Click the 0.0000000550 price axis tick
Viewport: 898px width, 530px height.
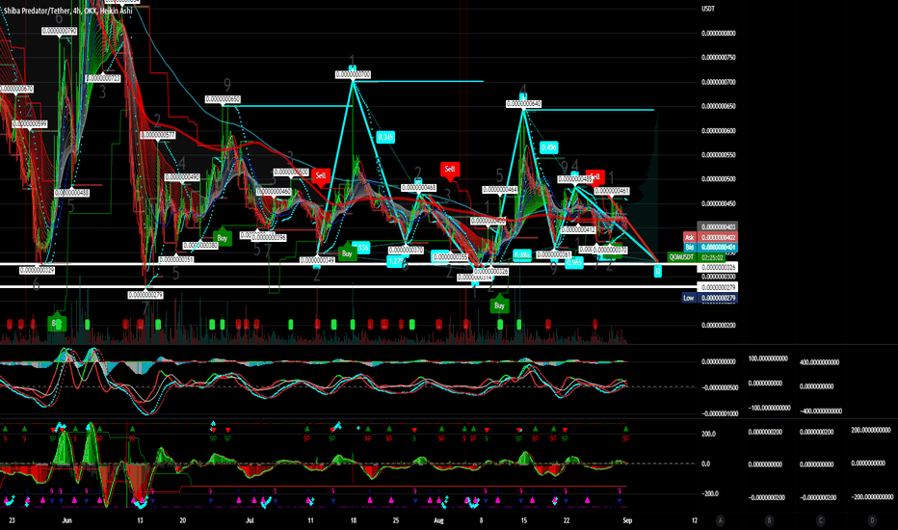(718, 155)
